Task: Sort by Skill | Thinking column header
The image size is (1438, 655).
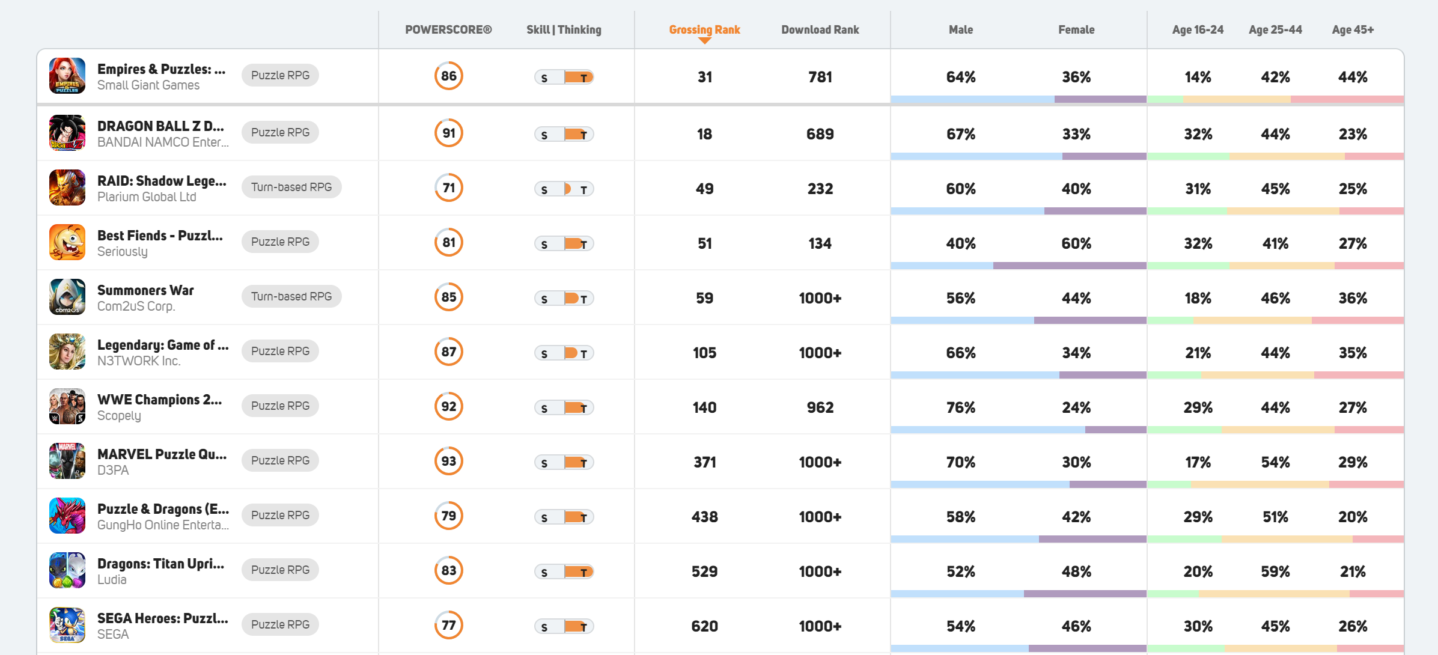Action: click(x=564, y=29)
